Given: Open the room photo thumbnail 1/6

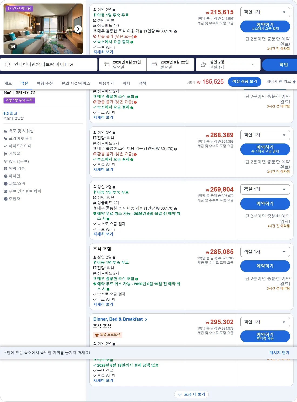Looking at the screenshot, I should 43,29.
